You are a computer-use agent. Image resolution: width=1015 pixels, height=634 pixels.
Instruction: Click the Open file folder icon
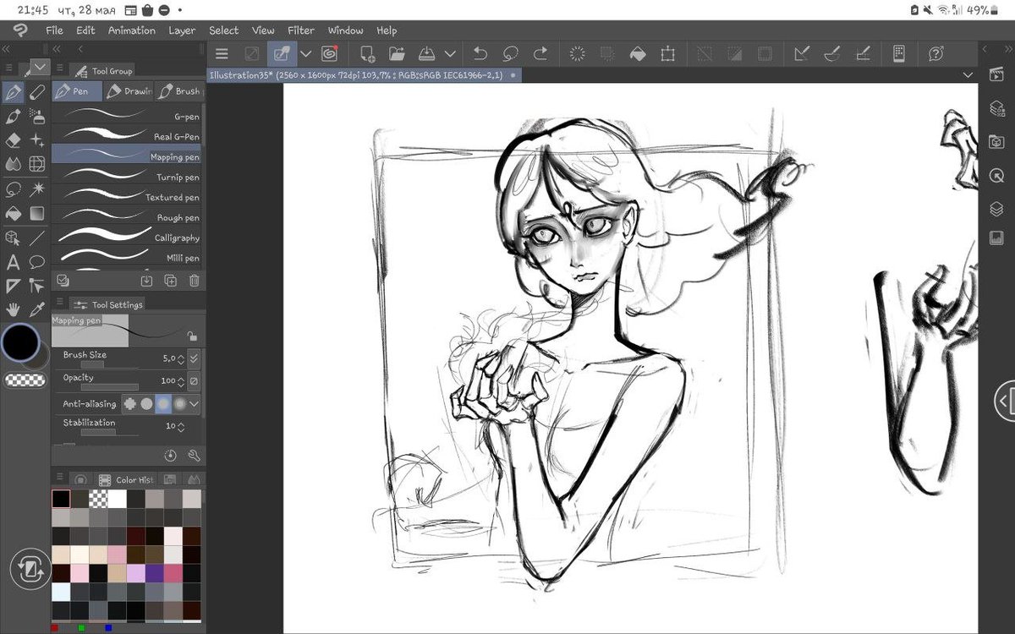coord(398,54)
